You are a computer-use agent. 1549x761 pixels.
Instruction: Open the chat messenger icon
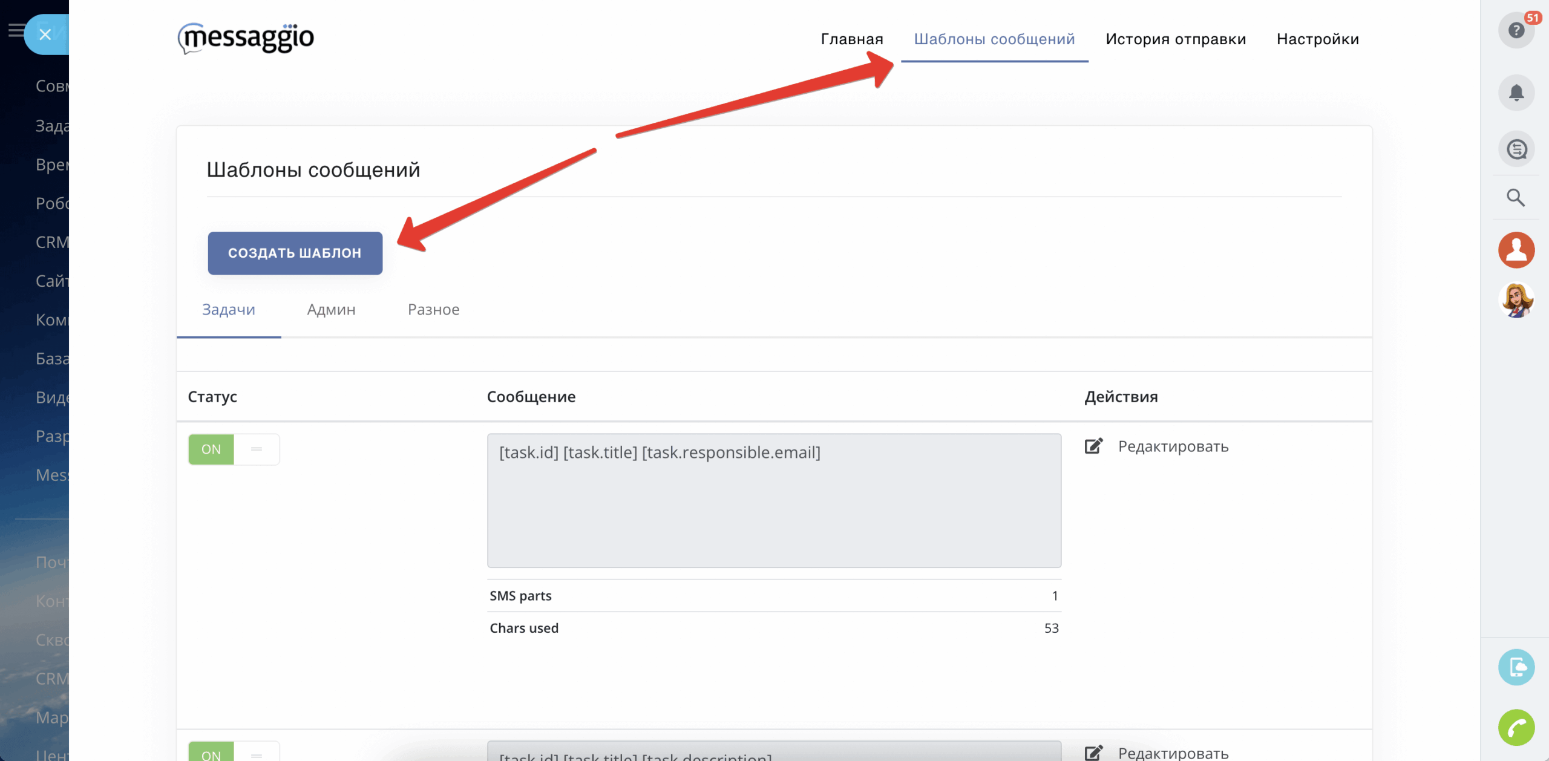tap(1516, 149)
